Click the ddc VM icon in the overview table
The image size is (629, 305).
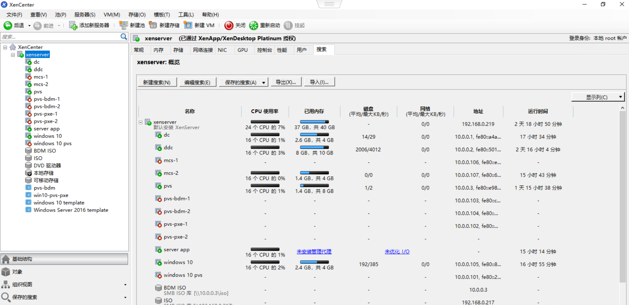[x=158, y=147]
